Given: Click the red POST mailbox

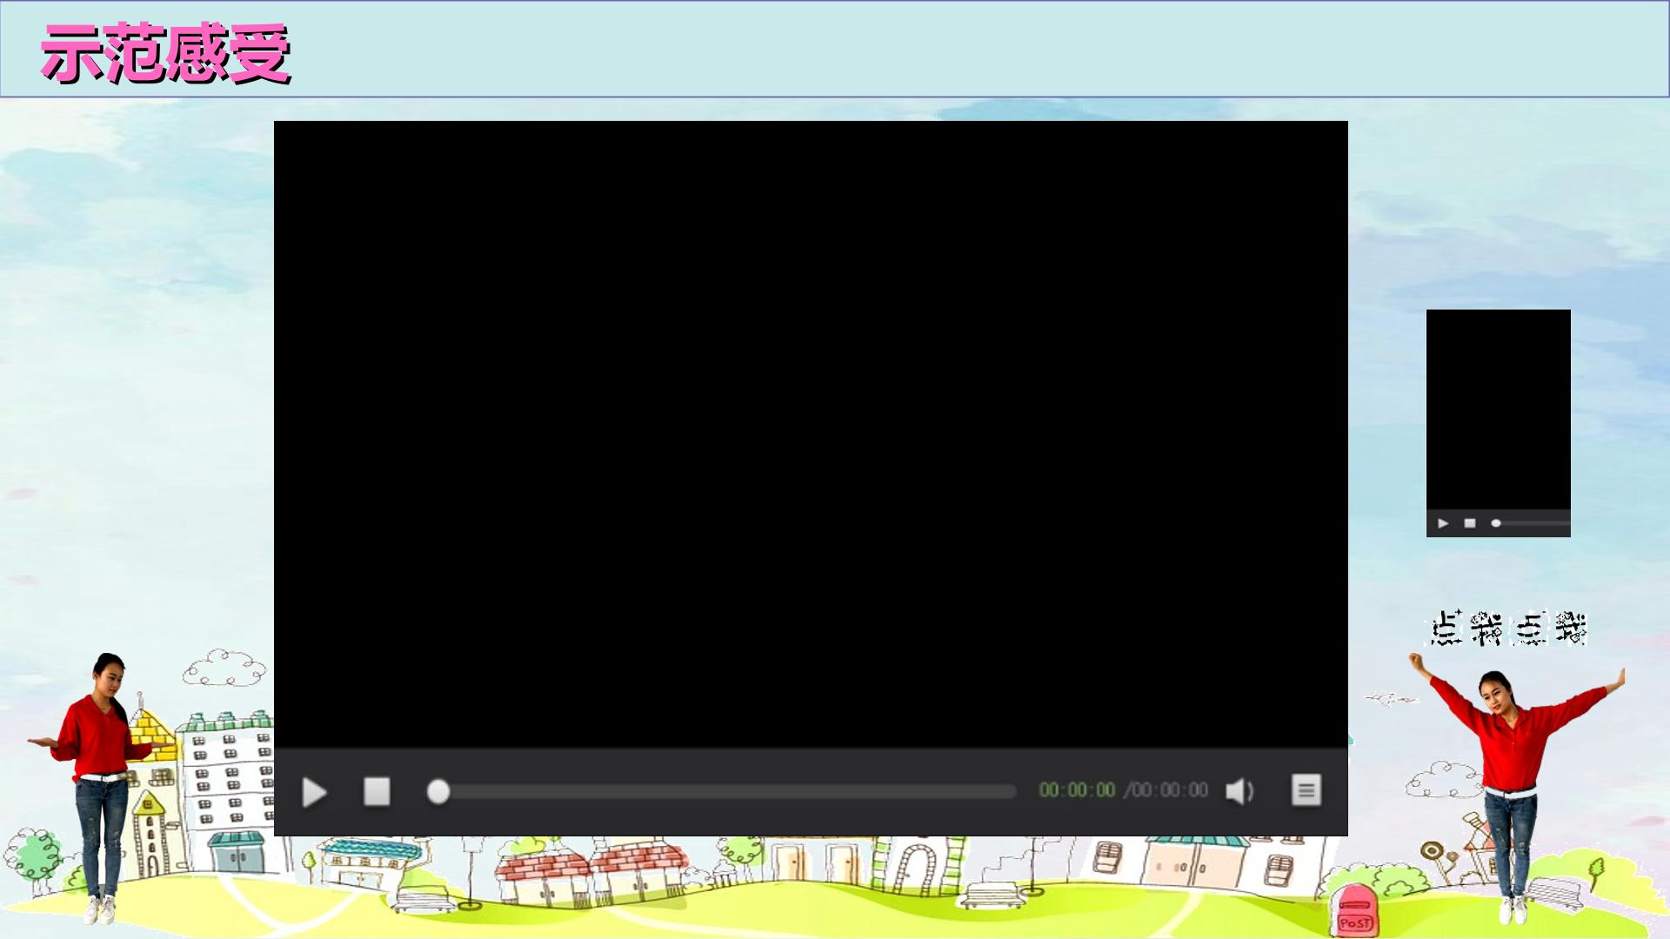Looking at the screenshot, I should pos(1354,910).
